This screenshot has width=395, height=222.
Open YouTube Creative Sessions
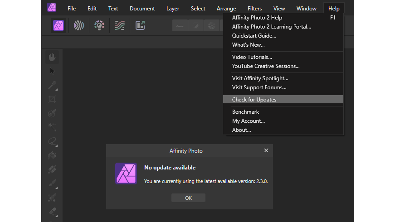pos(283,66)
